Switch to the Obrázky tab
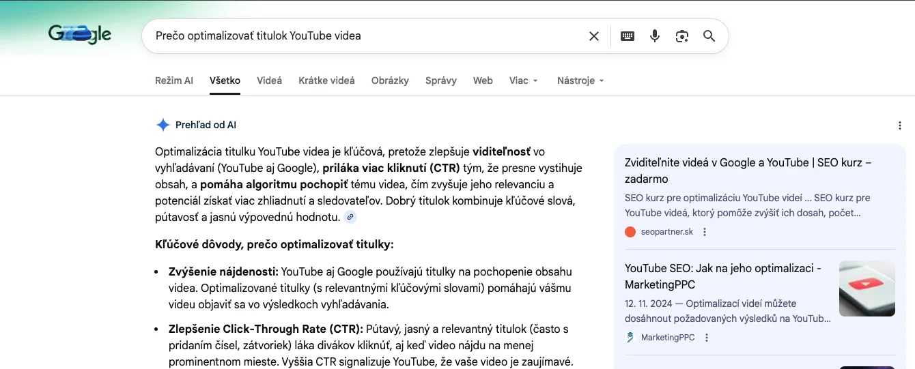Image resolution: width=915 pixels, height=369 pixels. click(x=390, y=80)
